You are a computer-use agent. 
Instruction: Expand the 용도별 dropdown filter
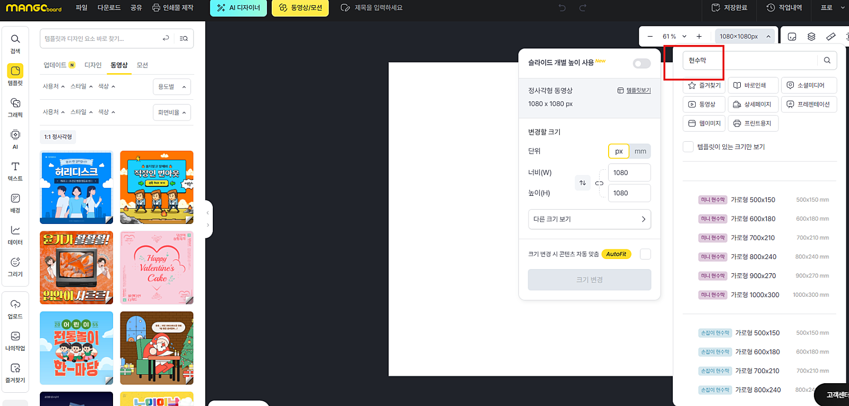[x=172, y=87]
